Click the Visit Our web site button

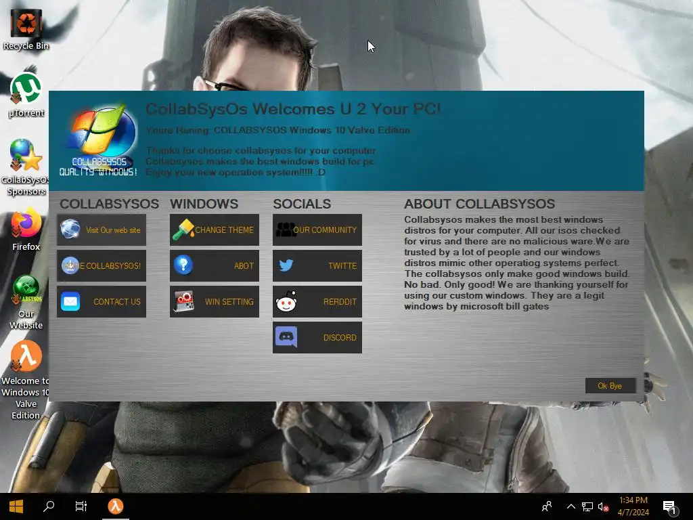coord(102,230)
